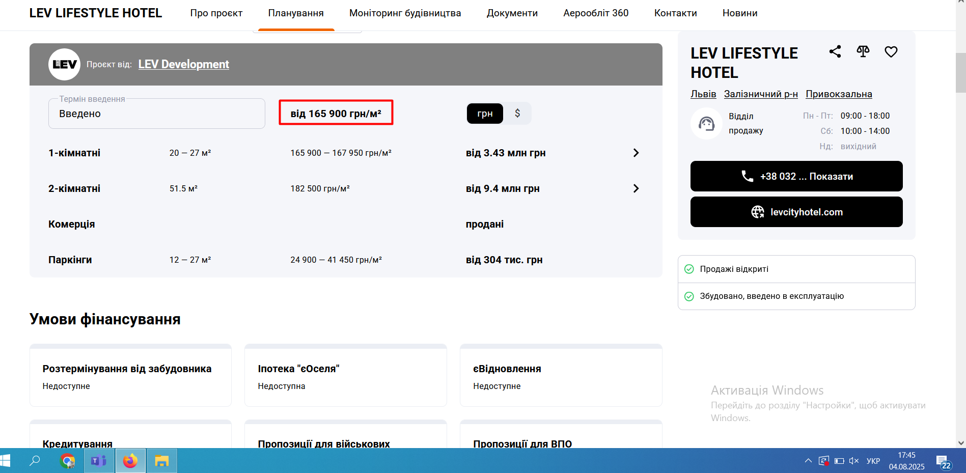Click the УКР language indicator
966x473 pixels.
[x=873, y=461]
